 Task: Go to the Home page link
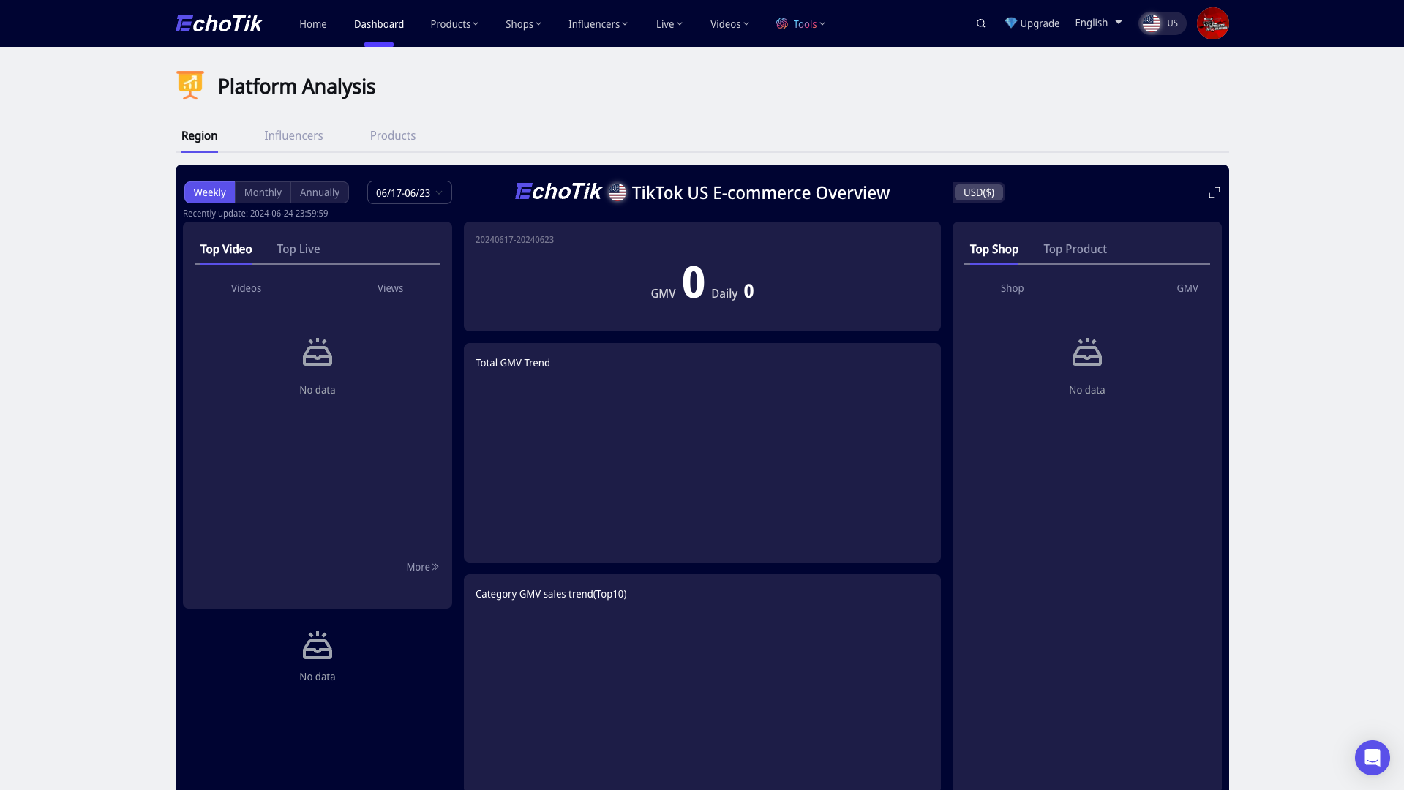(x=312, y=24)
